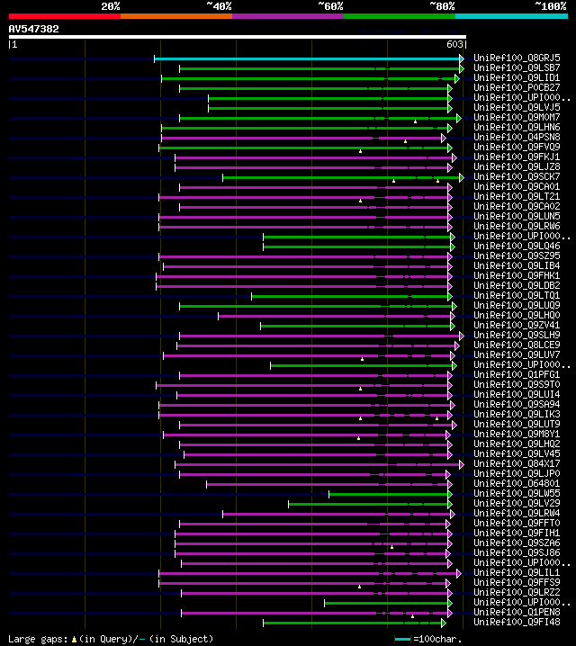Click the white query sequence bar
The width and height of the screenshot is (576, 646).
238,37
